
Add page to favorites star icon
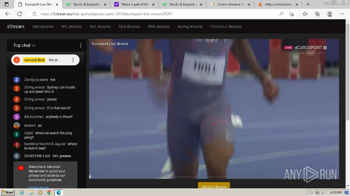tap(291, 14)
